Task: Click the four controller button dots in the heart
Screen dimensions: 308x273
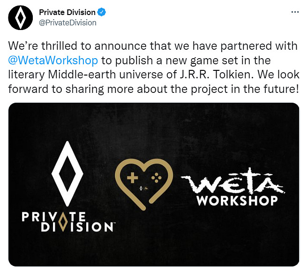Action: click(154, 178)
